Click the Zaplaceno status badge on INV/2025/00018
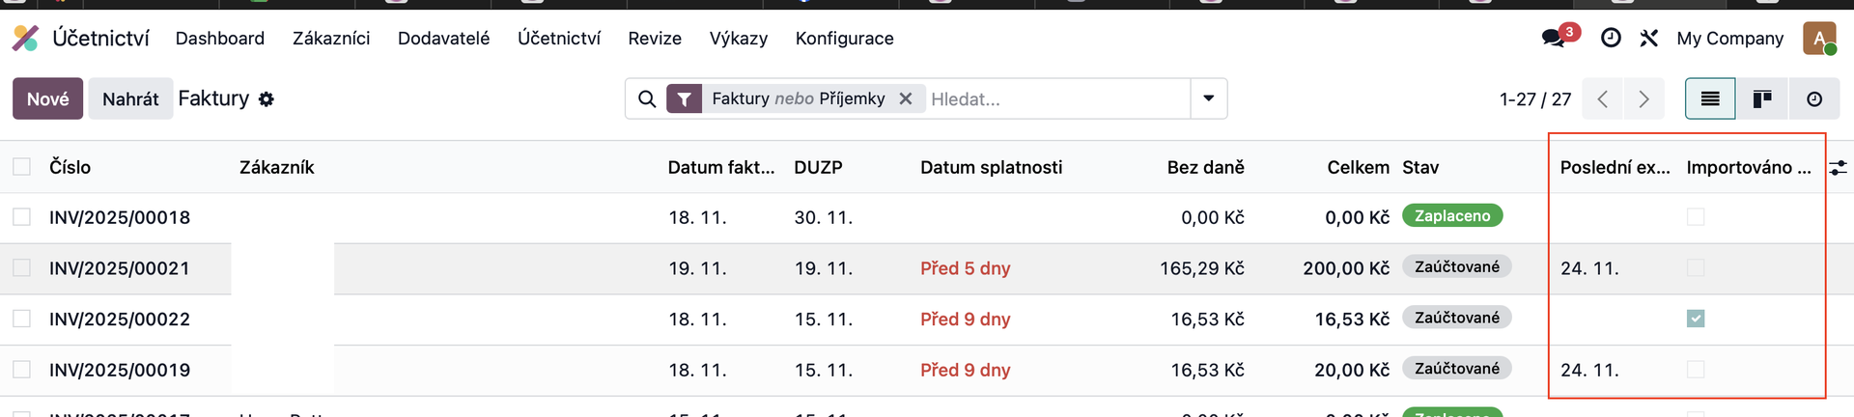This screenshot has height=417, width=1854. pos(1452,216)
